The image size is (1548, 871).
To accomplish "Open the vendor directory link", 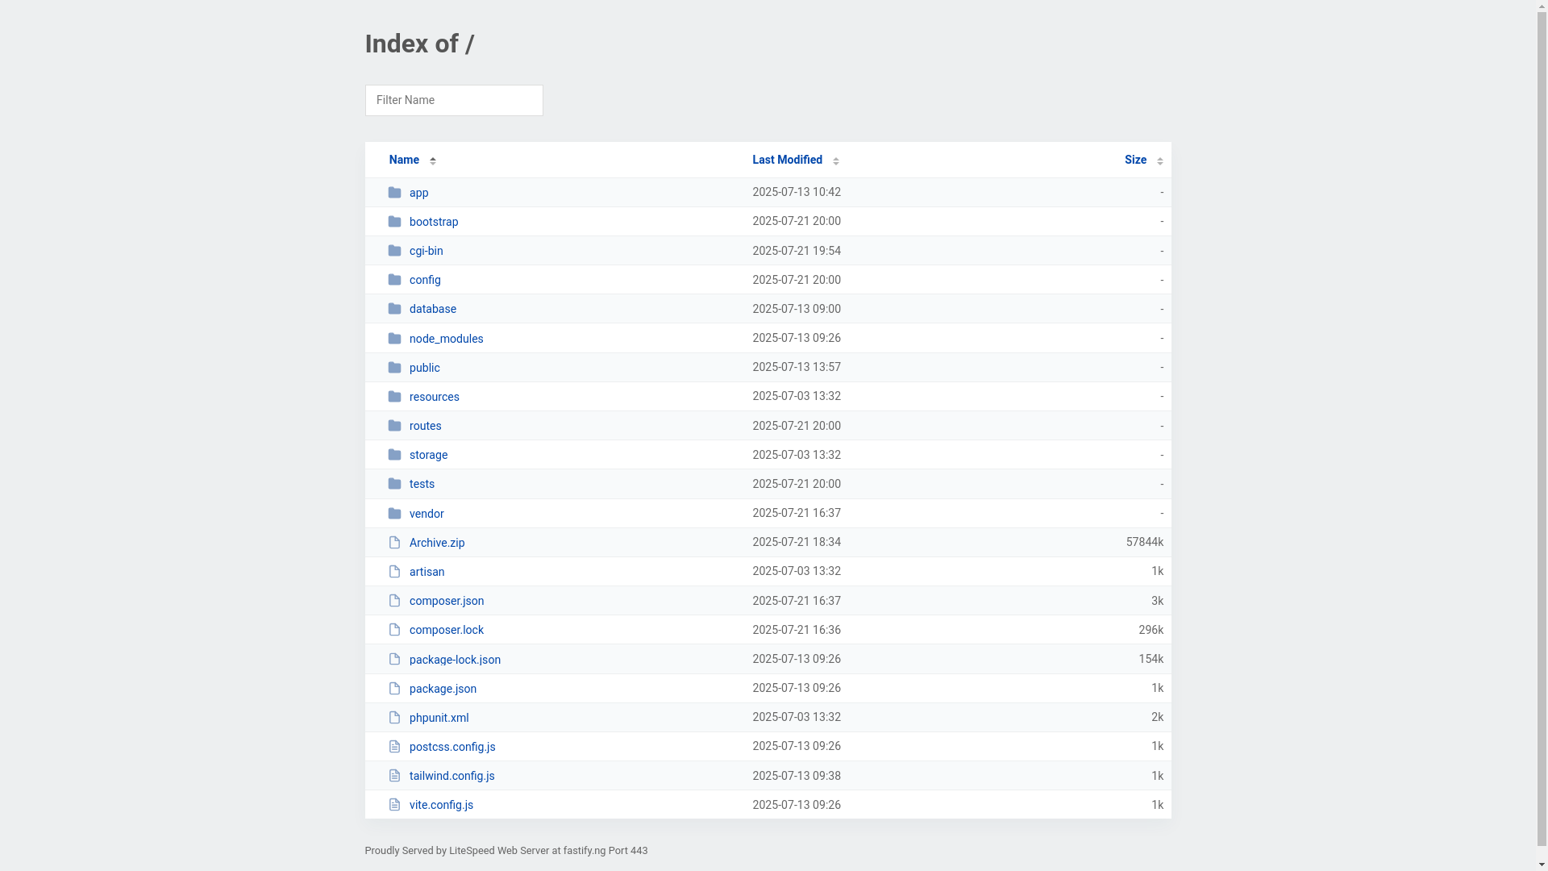I will tap(427, 514).
